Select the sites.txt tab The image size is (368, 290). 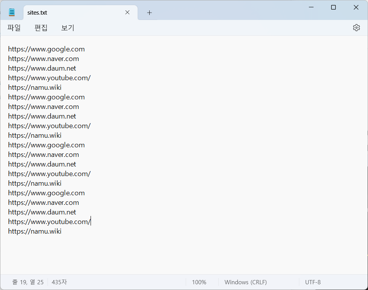pyautogui.click(x=81, y=12)
